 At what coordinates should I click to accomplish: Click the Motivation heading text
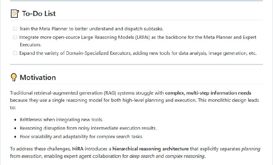coord(38,78)
